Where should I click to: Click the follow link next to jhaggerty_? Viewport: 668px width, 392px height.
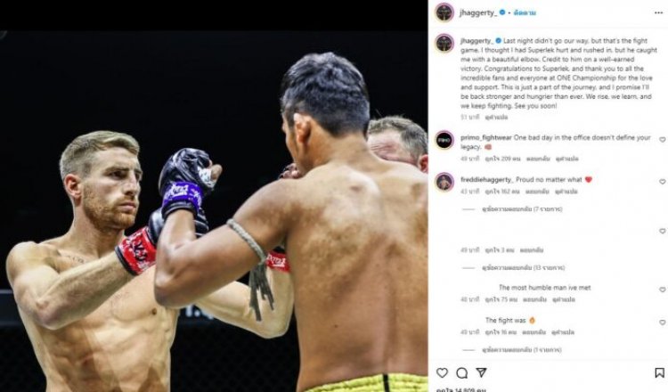525,12
